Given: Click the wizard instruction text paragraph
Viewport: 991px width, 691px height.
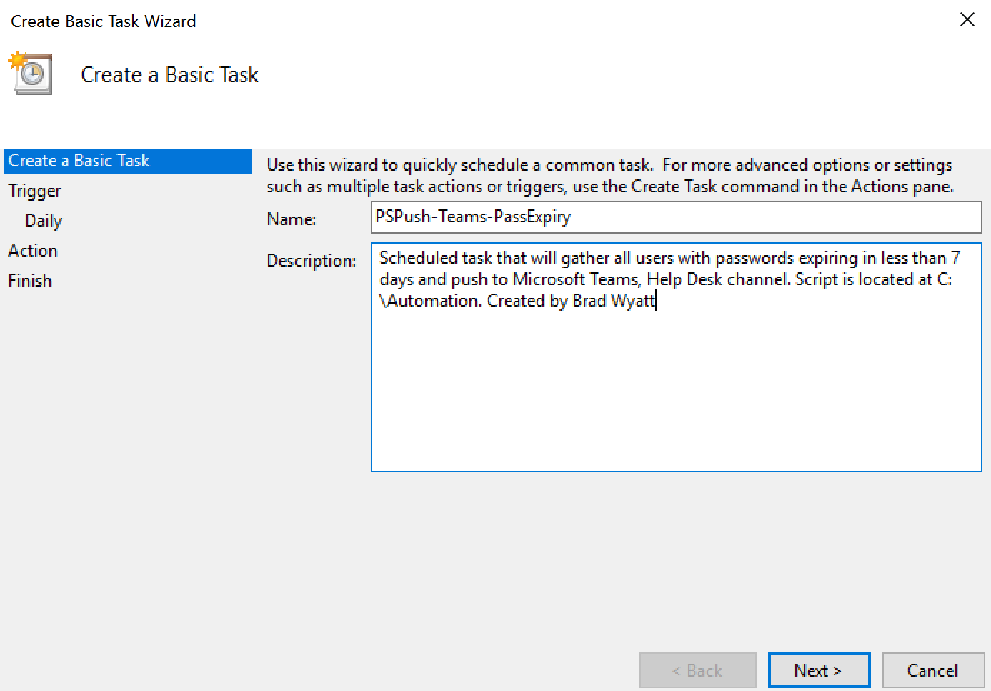Looking at the screenshot, I should (x=609, y=176).
